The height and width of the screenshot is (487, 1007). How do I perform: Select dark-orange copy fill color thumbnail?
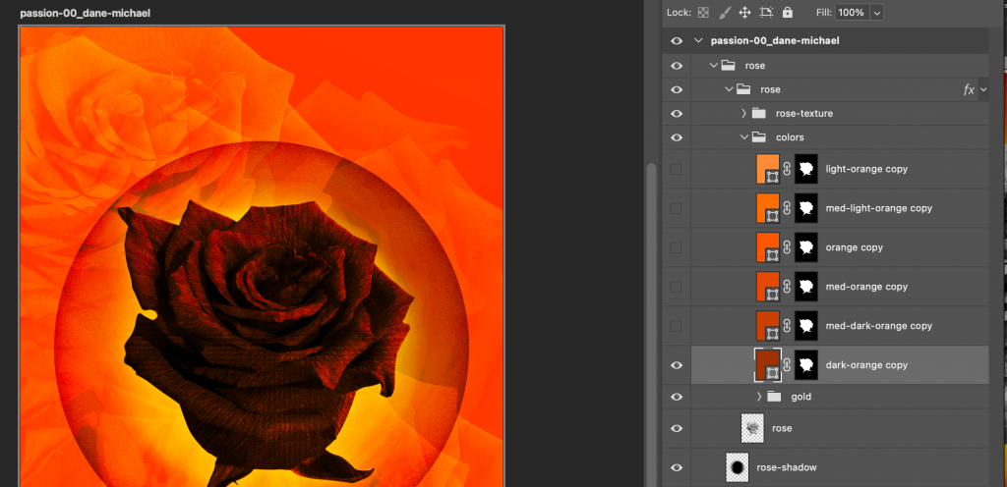[768, 365]
